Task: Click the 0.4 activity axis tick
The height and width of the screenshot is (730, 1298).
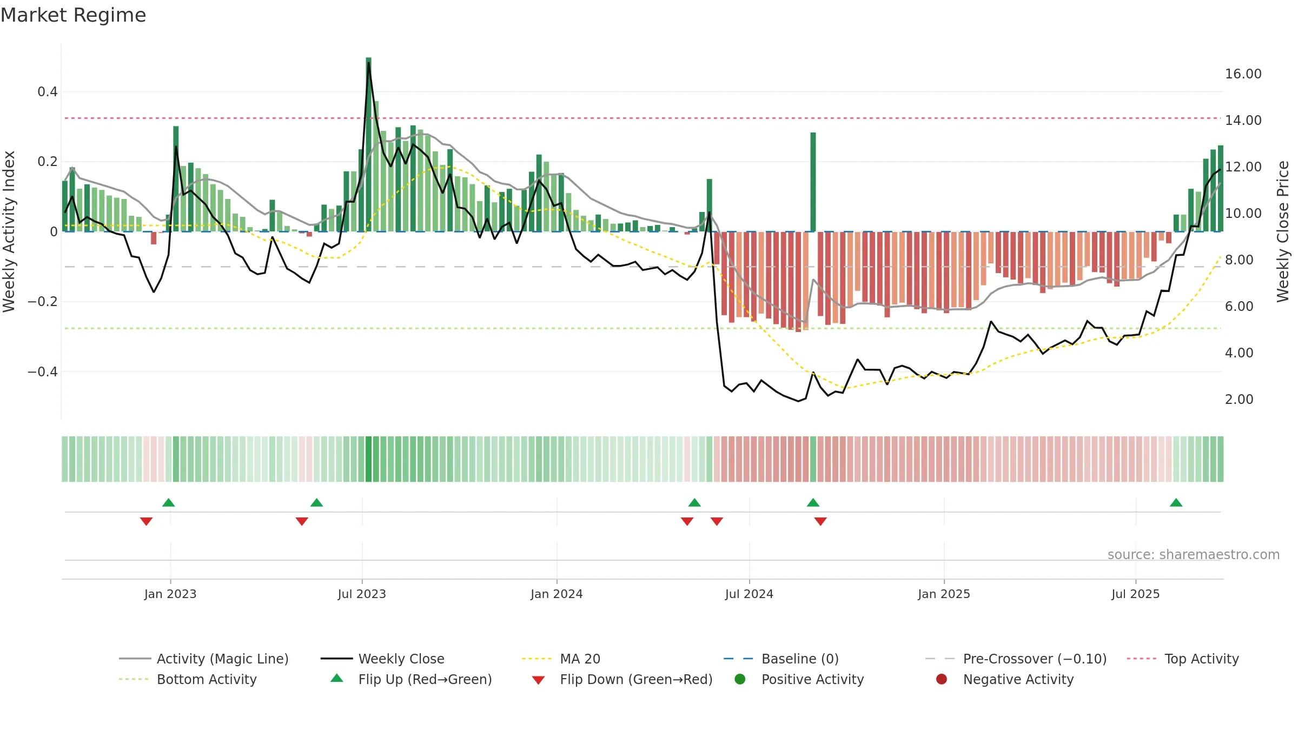Action: [x=48, y=92]
